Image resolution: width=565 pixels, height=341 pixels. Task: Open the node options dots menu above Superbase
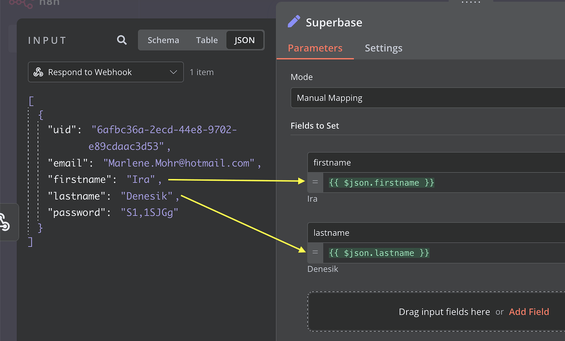[471, 2]
